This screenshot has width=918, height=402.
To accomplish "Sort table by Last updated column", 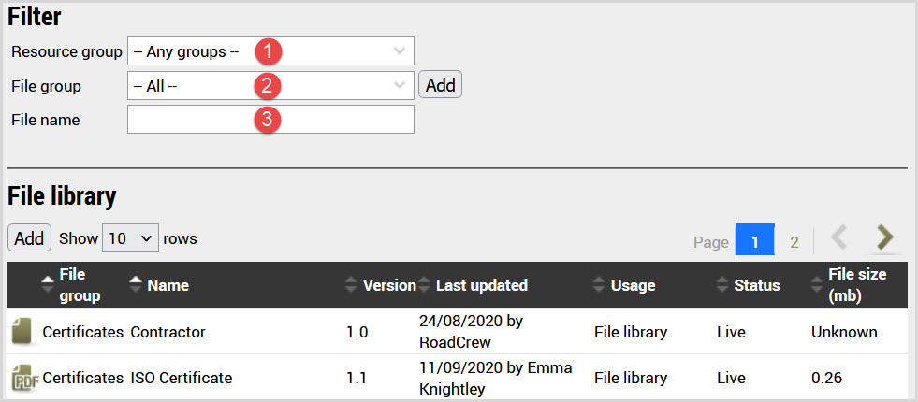I will pos(426,285).
